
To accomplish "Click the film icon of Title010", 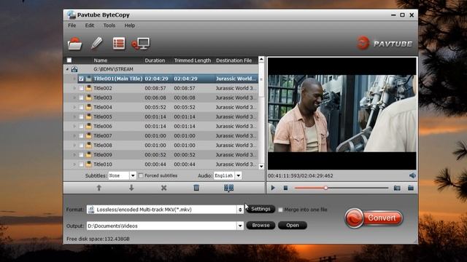I will click(x=88, y=164).
